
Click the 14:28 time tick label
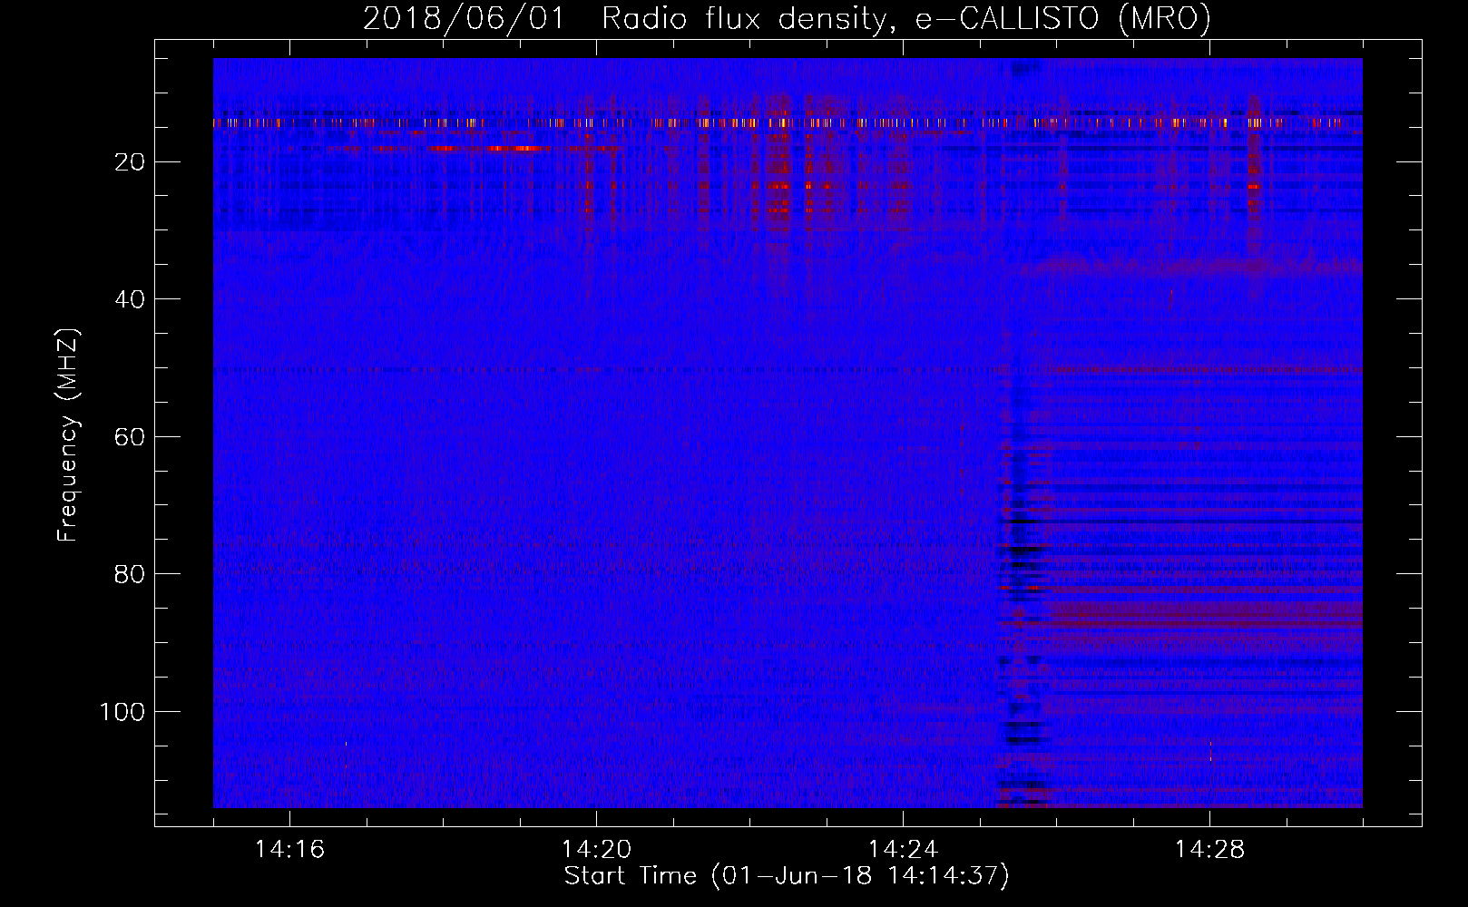1209,849
